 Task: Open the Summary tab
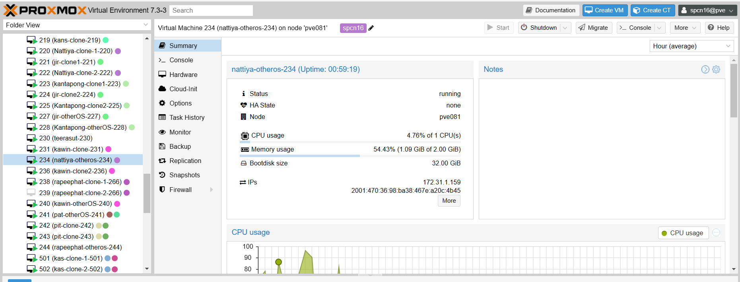(188, 46)
